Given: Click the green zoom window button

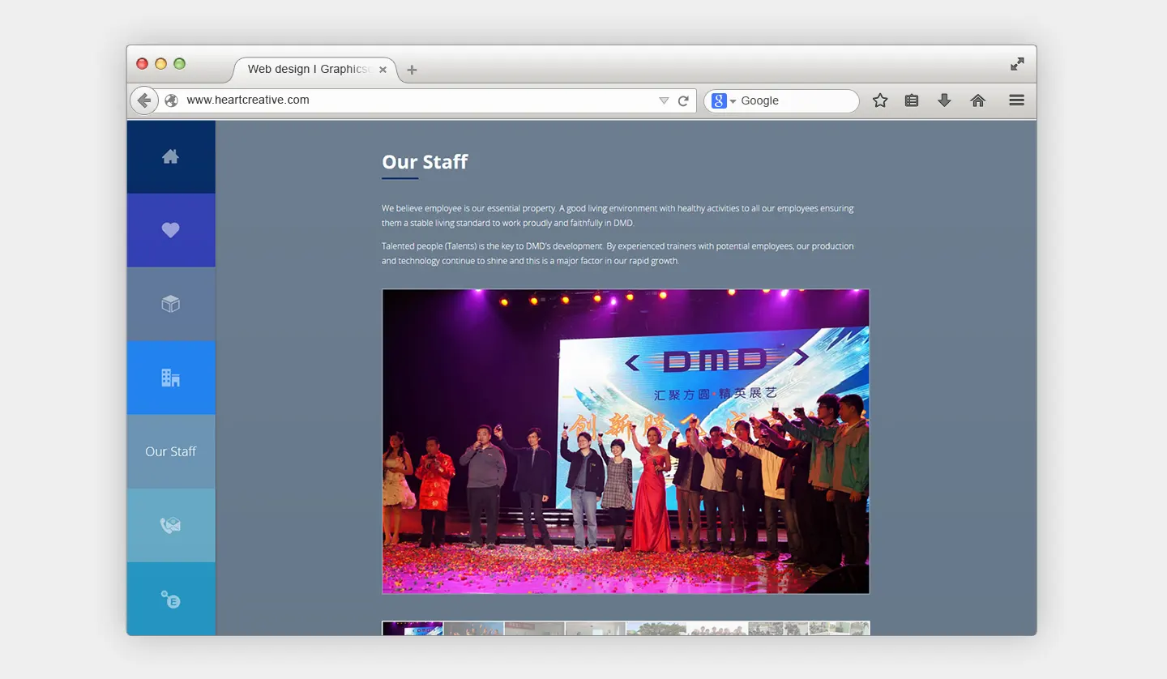Looking at the screenshot, I should 179,64.
